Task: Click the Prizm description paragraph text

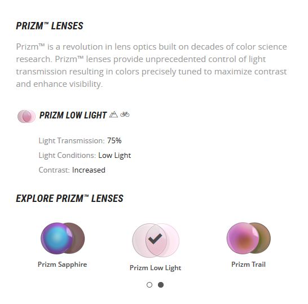Action: click(x=151, y=65)
